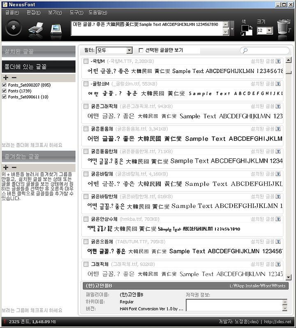Expand the 즐겨찾는 글꼴 panel header
Image resolution: width=296 pixels, height=328 pixels.
(39, 157)
